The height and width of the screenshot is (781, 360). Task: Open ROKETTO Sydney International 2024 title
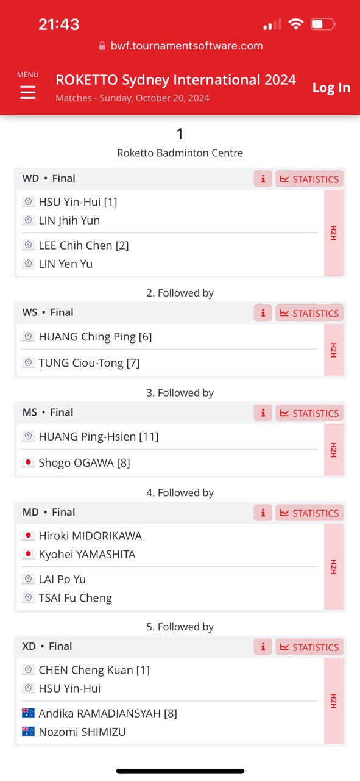pos(176,80)
